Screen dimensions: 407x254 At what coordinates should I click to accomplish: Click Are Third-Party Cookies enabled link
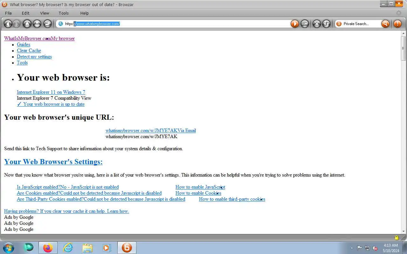(101, 199)
